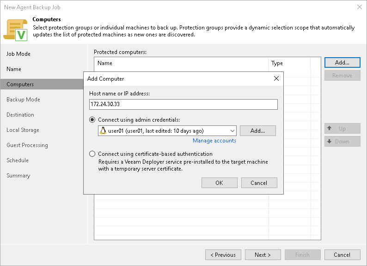The height and width of the screenshot is (266, 367).
Task: Open the Guest Processing step
Action: click(x=27, y=145)
